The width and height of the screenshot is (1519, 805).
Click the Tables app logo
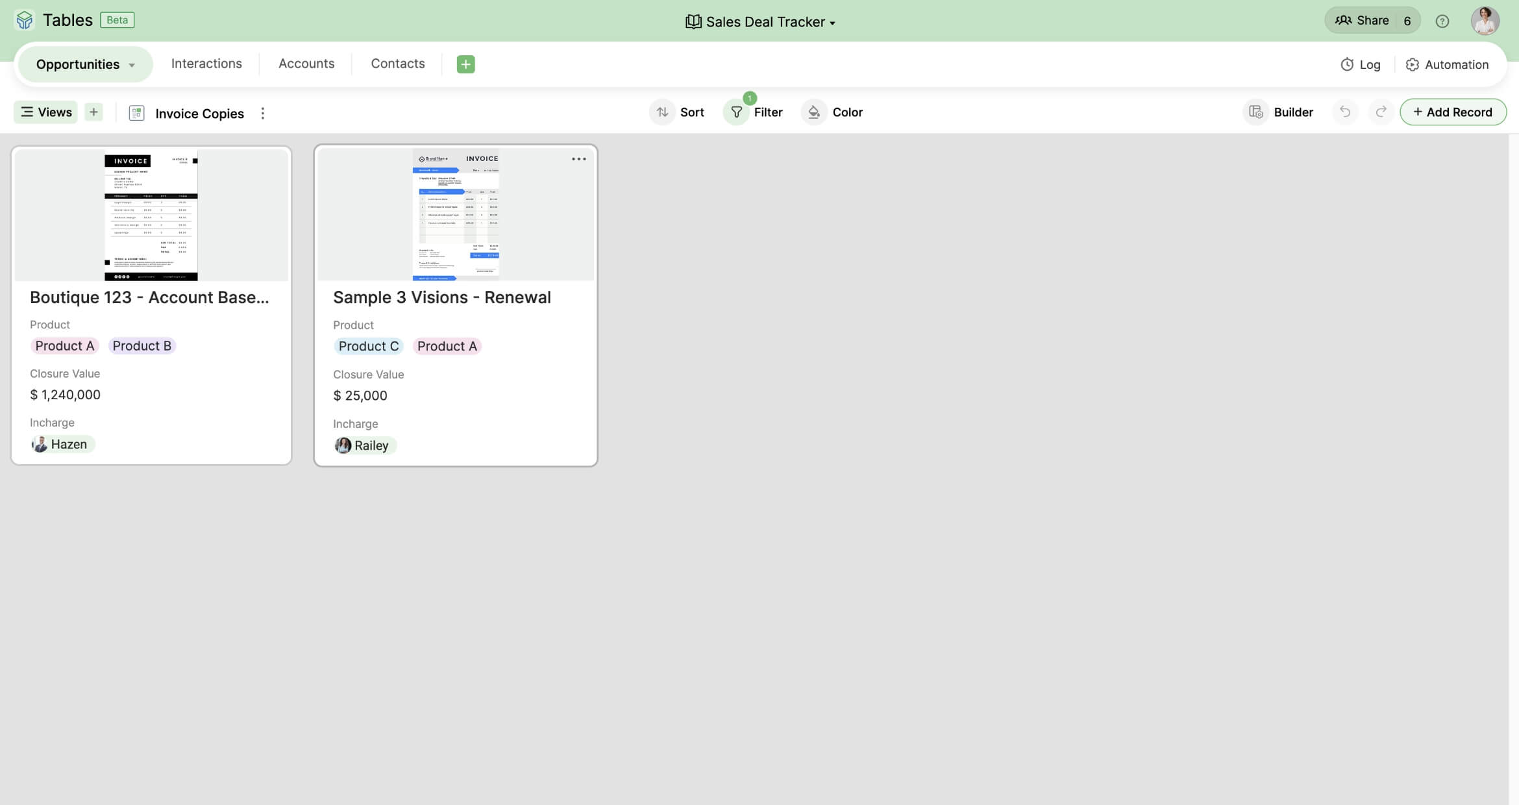tap(25, 20)
